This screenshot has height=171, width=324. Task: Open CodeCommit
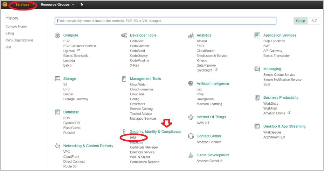[139, 46]
